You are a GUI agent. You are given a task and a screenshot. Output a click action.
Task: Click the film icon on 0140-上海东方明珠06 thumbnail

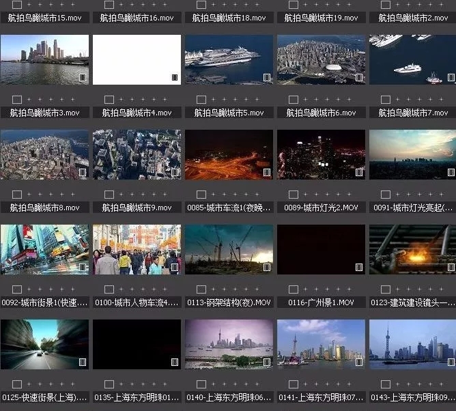pyautogui.click(x=267, y=362)
